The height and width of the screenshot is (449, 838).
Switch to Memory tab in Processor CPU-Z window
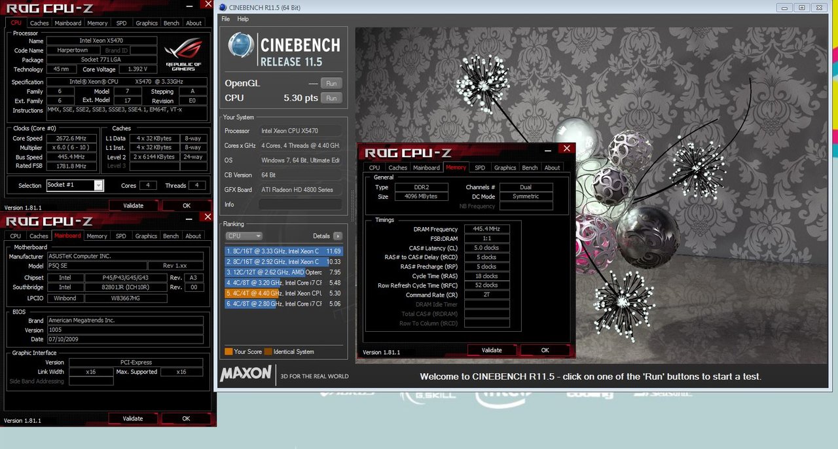click(x=97, y=23)
